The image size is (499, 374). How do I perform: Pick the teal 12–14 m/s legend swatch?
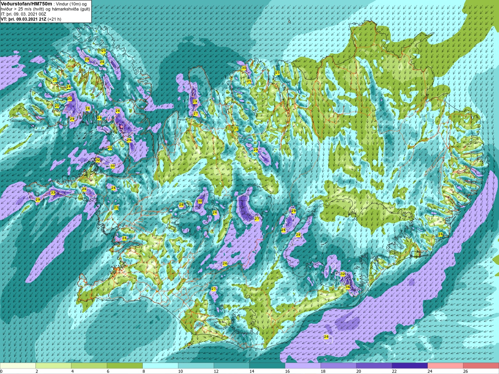pos(232,366)
